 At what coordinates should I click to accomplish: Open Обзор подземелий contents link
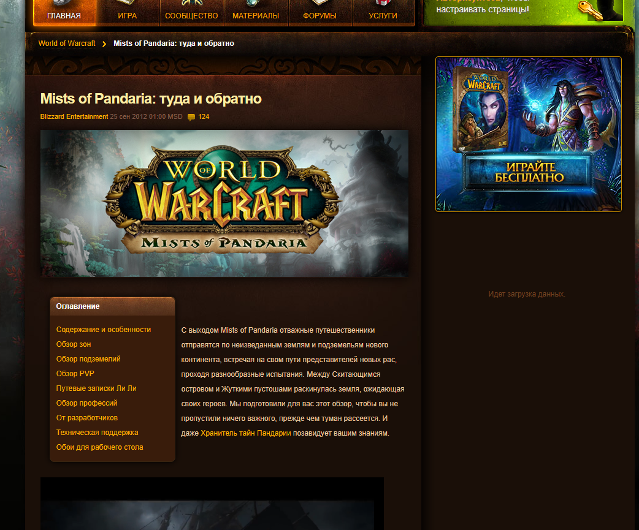click(88, 359)
